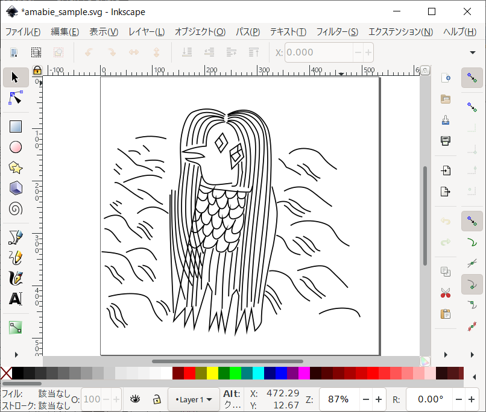Click the Import file icon

(x=446, y=170)
